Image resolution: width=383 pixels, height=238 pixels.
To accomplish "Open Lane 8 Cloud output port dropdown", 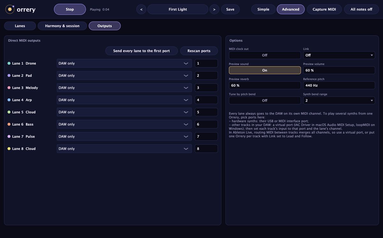I will (x=124, y=149).
